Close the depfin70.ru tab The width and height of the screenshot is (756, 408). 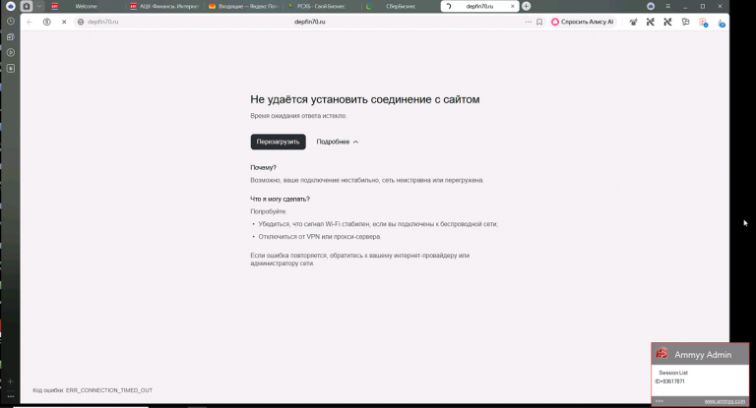tap(513, 6)
